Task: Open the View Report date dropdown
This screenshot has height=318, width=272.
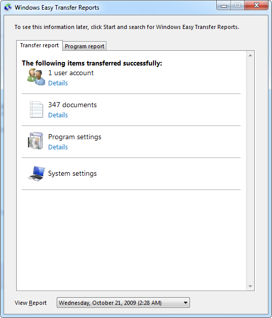Action: (x=123, y=303)
